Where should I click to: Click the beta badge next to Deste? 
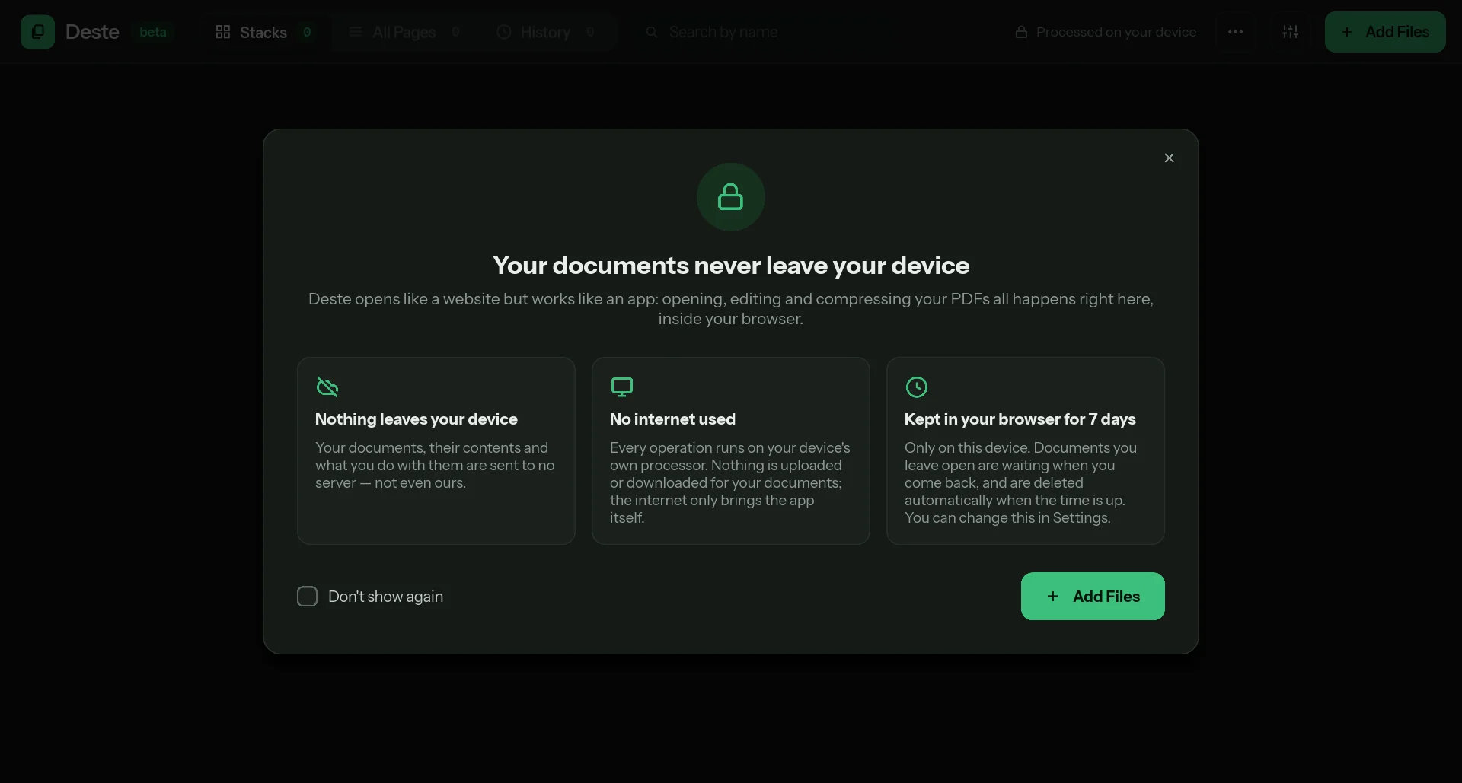click(153, 32)
